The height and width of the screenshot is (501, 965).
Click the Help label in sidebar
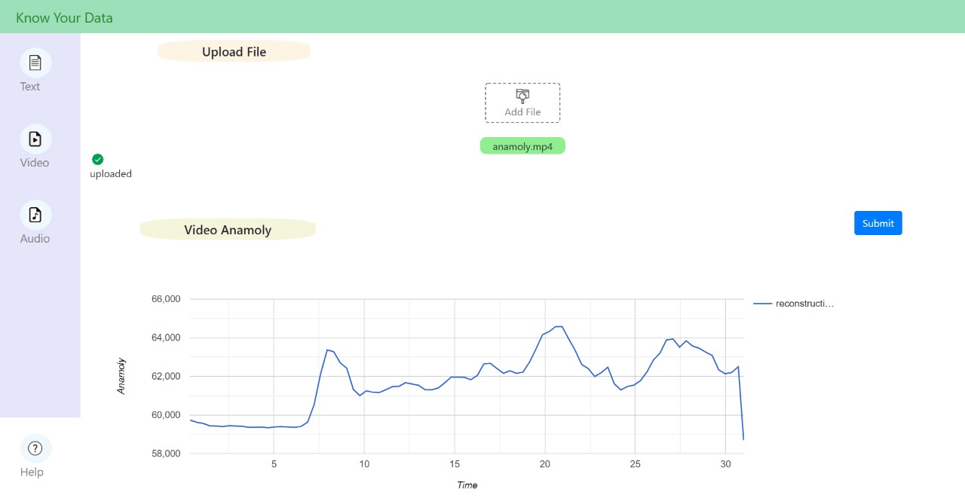pyautogui.click(x=32, y=472)
